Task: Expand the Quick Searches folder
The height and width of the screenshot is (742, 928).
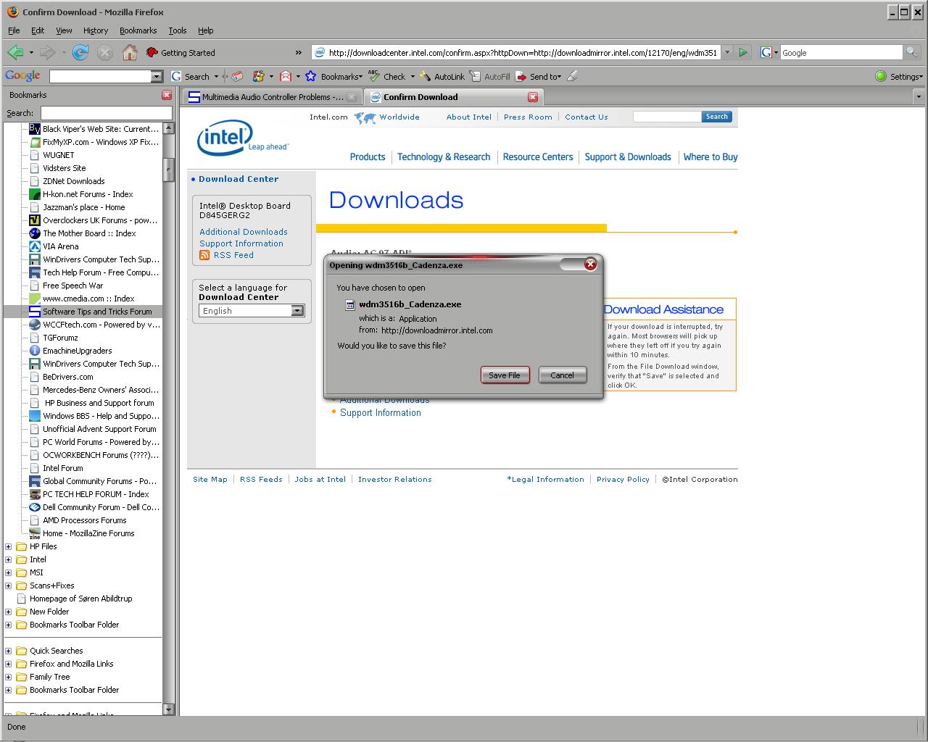Action: pos(9,651)
